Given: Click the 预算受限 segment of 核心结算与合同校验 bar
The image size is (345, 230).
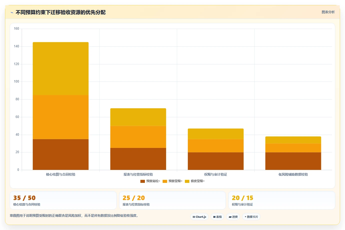Looking at the screenshot, I should [x=61, y=117].
